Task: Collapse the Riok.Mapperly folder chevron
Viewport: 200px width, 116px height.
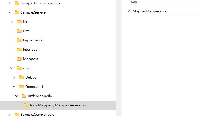Action: (x=17, y=96)
